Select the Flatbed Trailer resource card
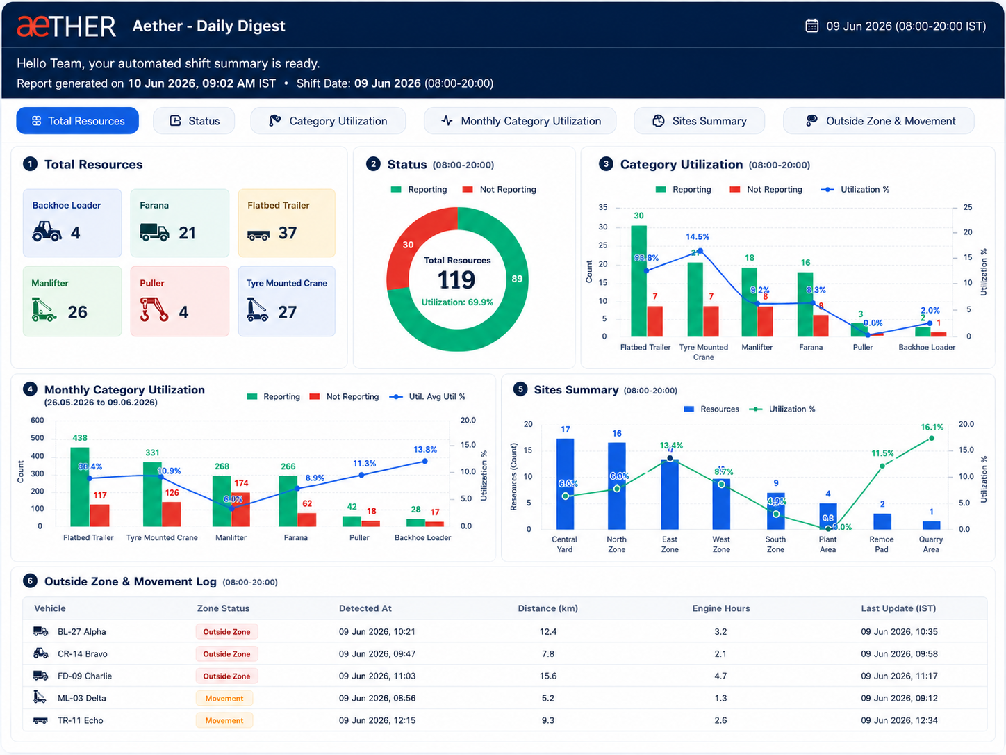Screen dimensions: 1006x755 tap(287, 223)
